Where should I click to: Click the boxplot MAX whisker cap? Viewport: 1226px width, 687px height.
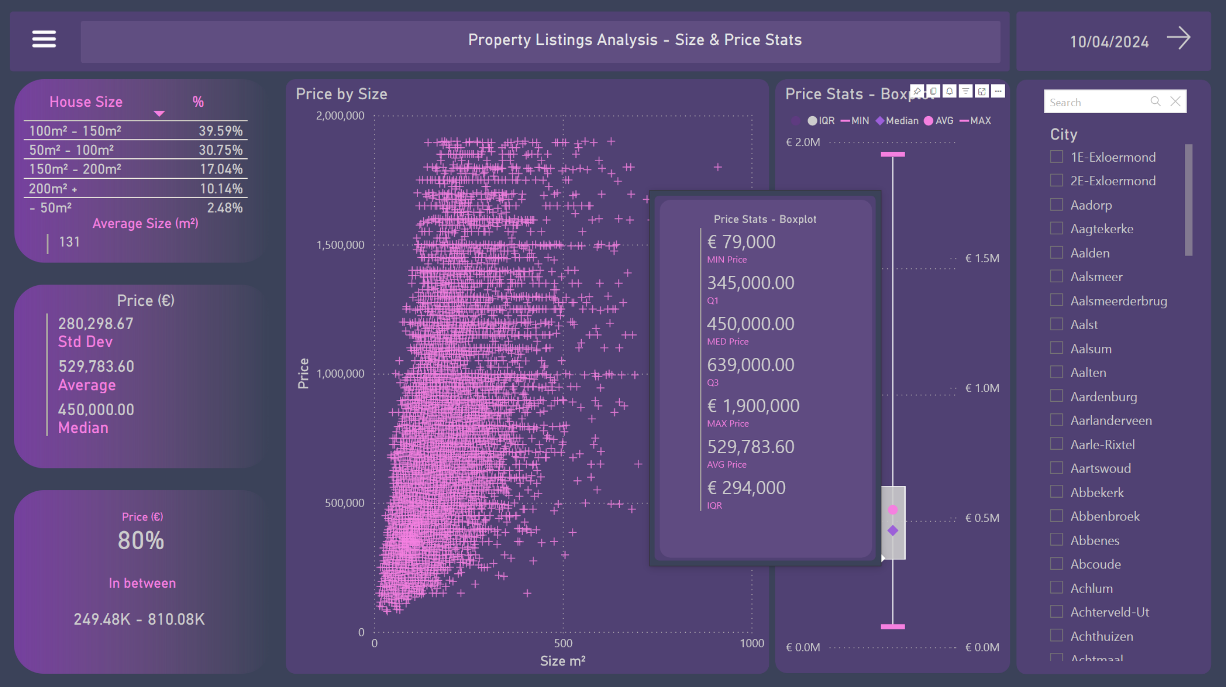click(893, 154)
